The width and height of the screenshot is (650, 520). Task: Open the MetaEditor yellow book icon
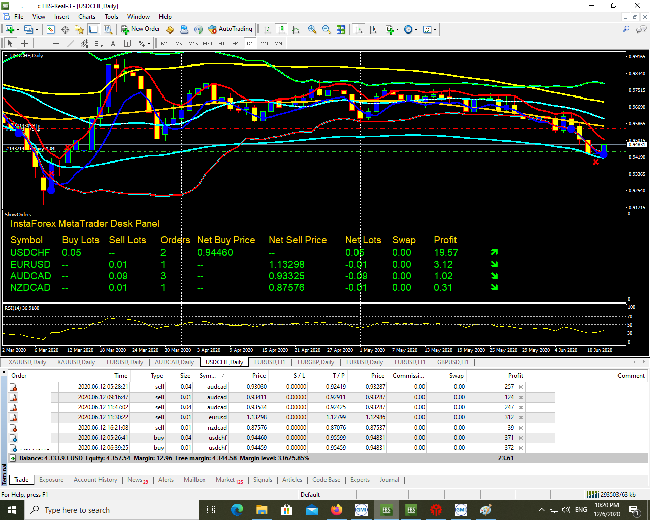(x=170, y=29)
